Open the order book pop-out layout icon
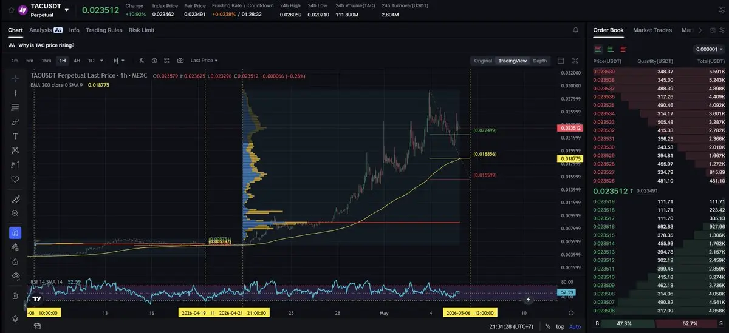The height and width of the screenshot is (333, 729). (711, 30)
